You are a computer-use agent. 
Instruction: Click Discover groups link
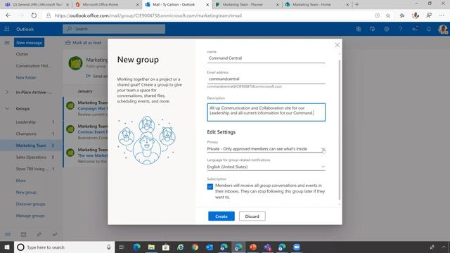coord(30,205)
